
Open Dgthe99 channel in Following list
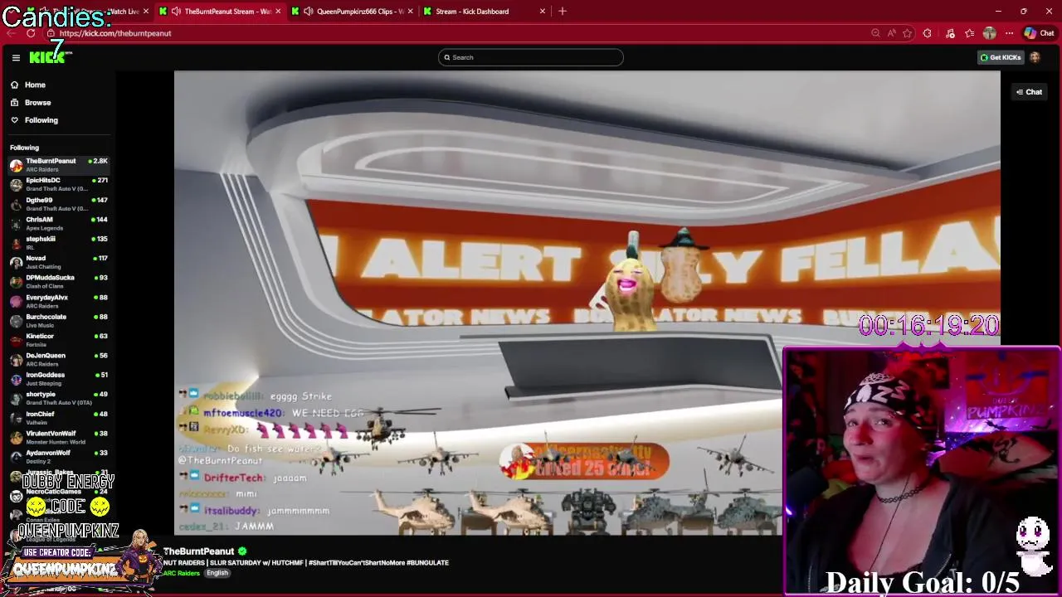[x=58, y=204]
